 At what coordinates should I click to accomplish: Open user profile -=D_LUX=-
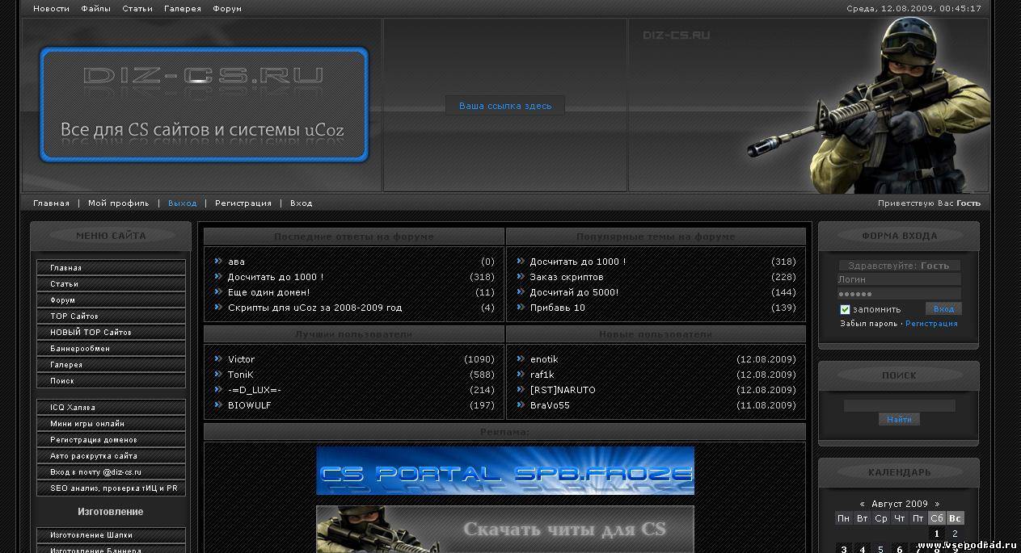(254, 390)
